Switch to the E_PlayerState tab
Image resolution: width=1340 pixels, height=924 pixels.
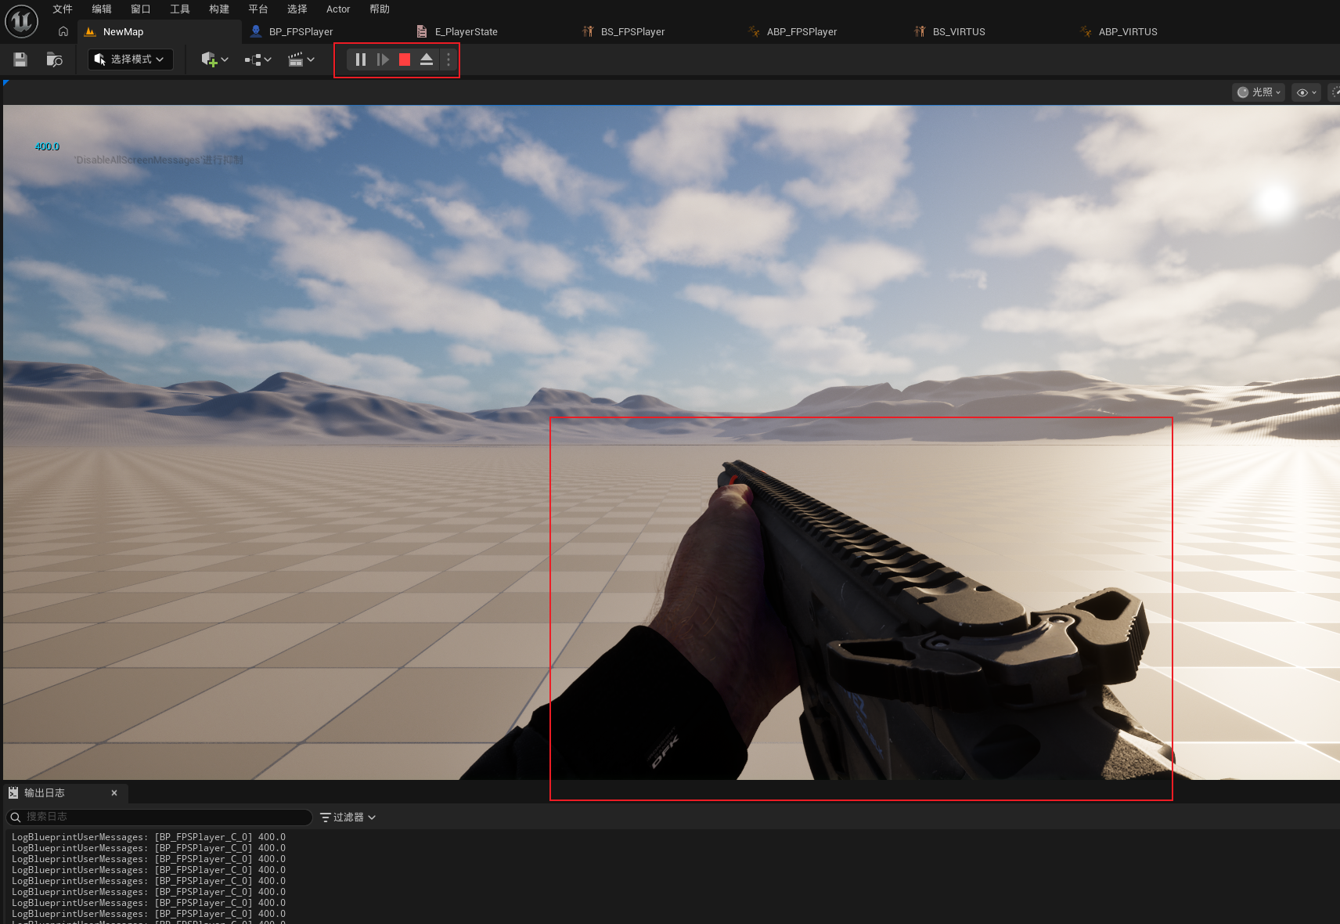coord(466,32)
